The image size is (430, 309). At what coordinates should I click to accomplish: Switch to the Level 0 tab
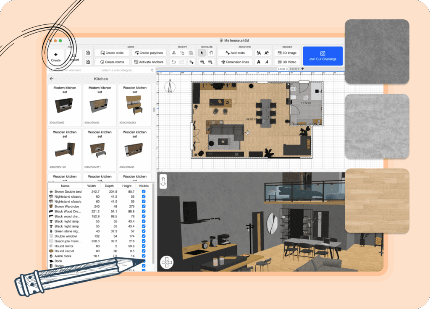click(x=283, y=69)
